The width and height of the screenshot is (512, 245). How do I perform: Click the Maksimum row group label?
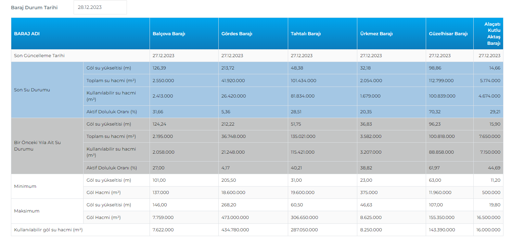[27, 211]
